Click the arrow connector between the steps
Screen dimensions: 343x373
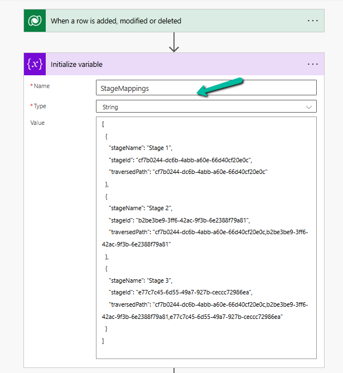174,42
